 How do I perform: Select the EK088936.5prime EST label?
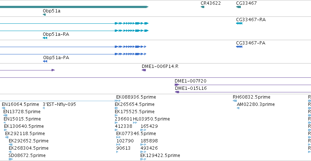coord(136,97)
